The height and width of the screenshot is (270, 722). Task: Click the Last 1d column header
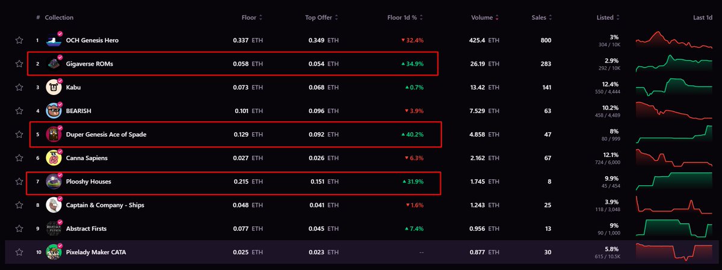pyautogui.click(x=703, y=18)
